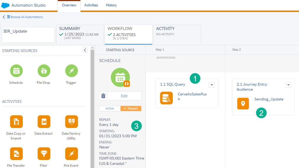Collapse the left activities sidebar panel
299x168 pixels.
click(x=85, y=50)
